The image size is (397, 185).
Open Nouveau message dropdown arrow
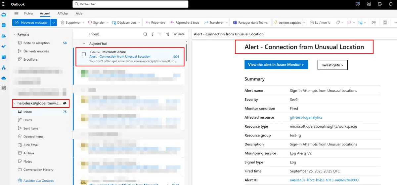tap(54, 23)
